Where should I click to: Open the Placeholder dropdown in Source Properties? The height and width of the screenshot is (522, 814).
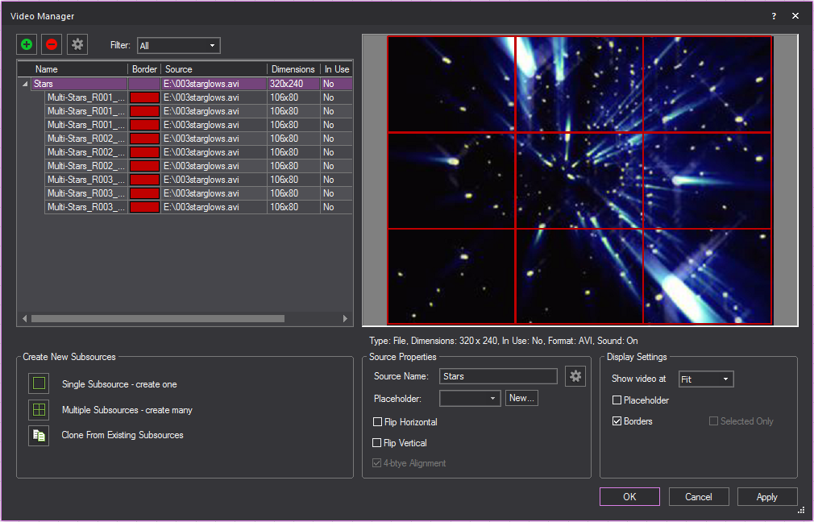click(470, 397)
